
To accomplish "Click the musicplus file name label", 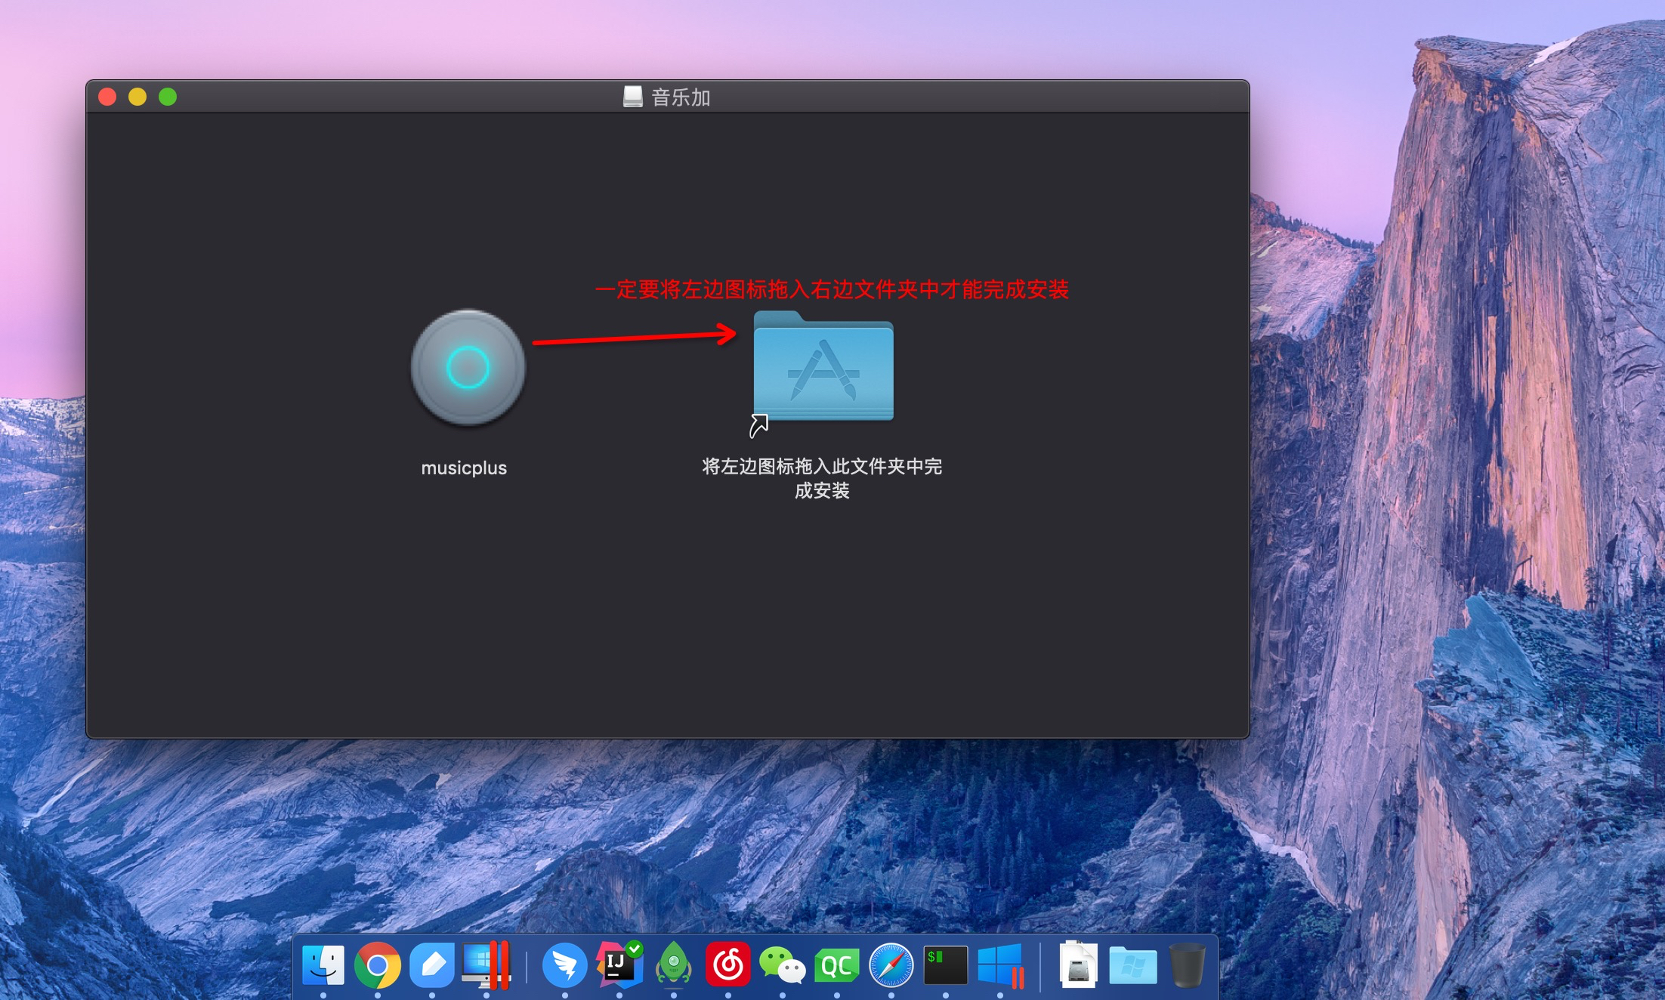I will (x=464, y=468).
